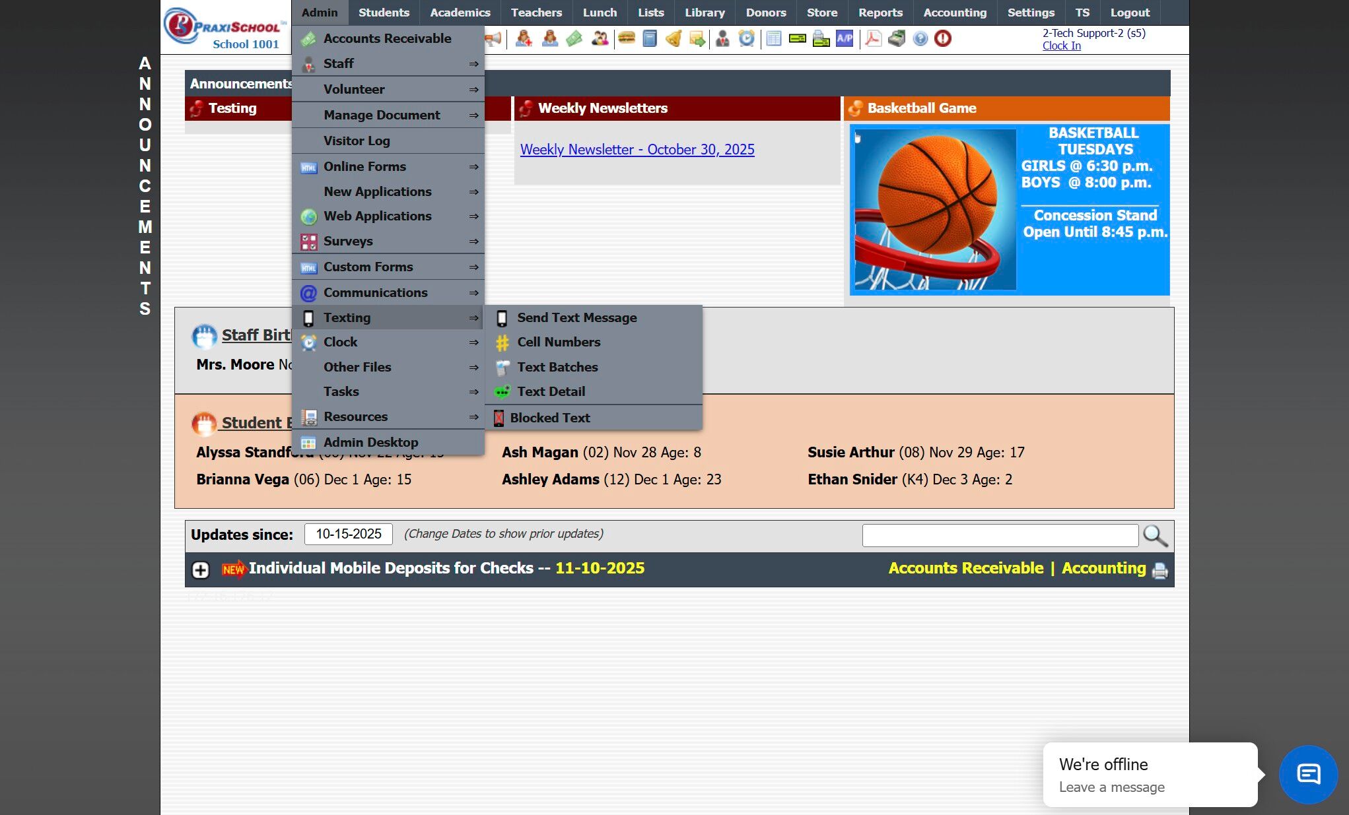Click the blue question mark help icon
This screenshot has height=815, width=1349.
click(x=920, y=38)
